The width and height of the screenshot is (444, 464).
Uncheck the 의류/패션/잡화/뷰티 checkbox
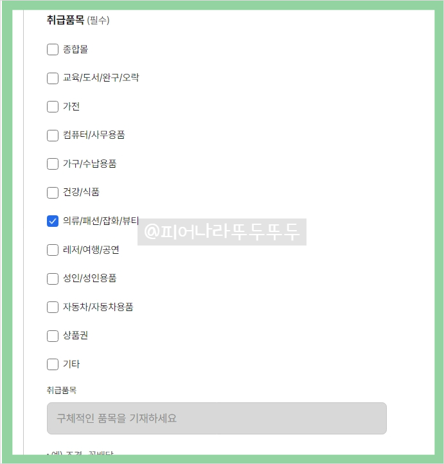click(x=53, y=221)
